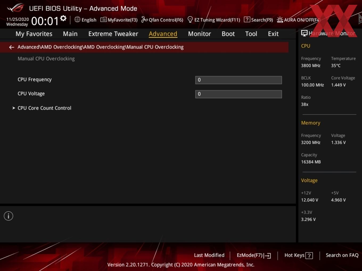The image size is (362, 271).
Task: Click Core Voltage value 1.449 V
Action: click(x=338, y=85)
